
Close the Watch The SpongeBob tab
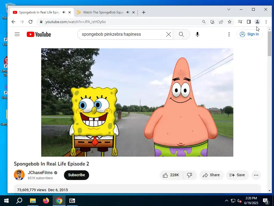tap(134, 12)
